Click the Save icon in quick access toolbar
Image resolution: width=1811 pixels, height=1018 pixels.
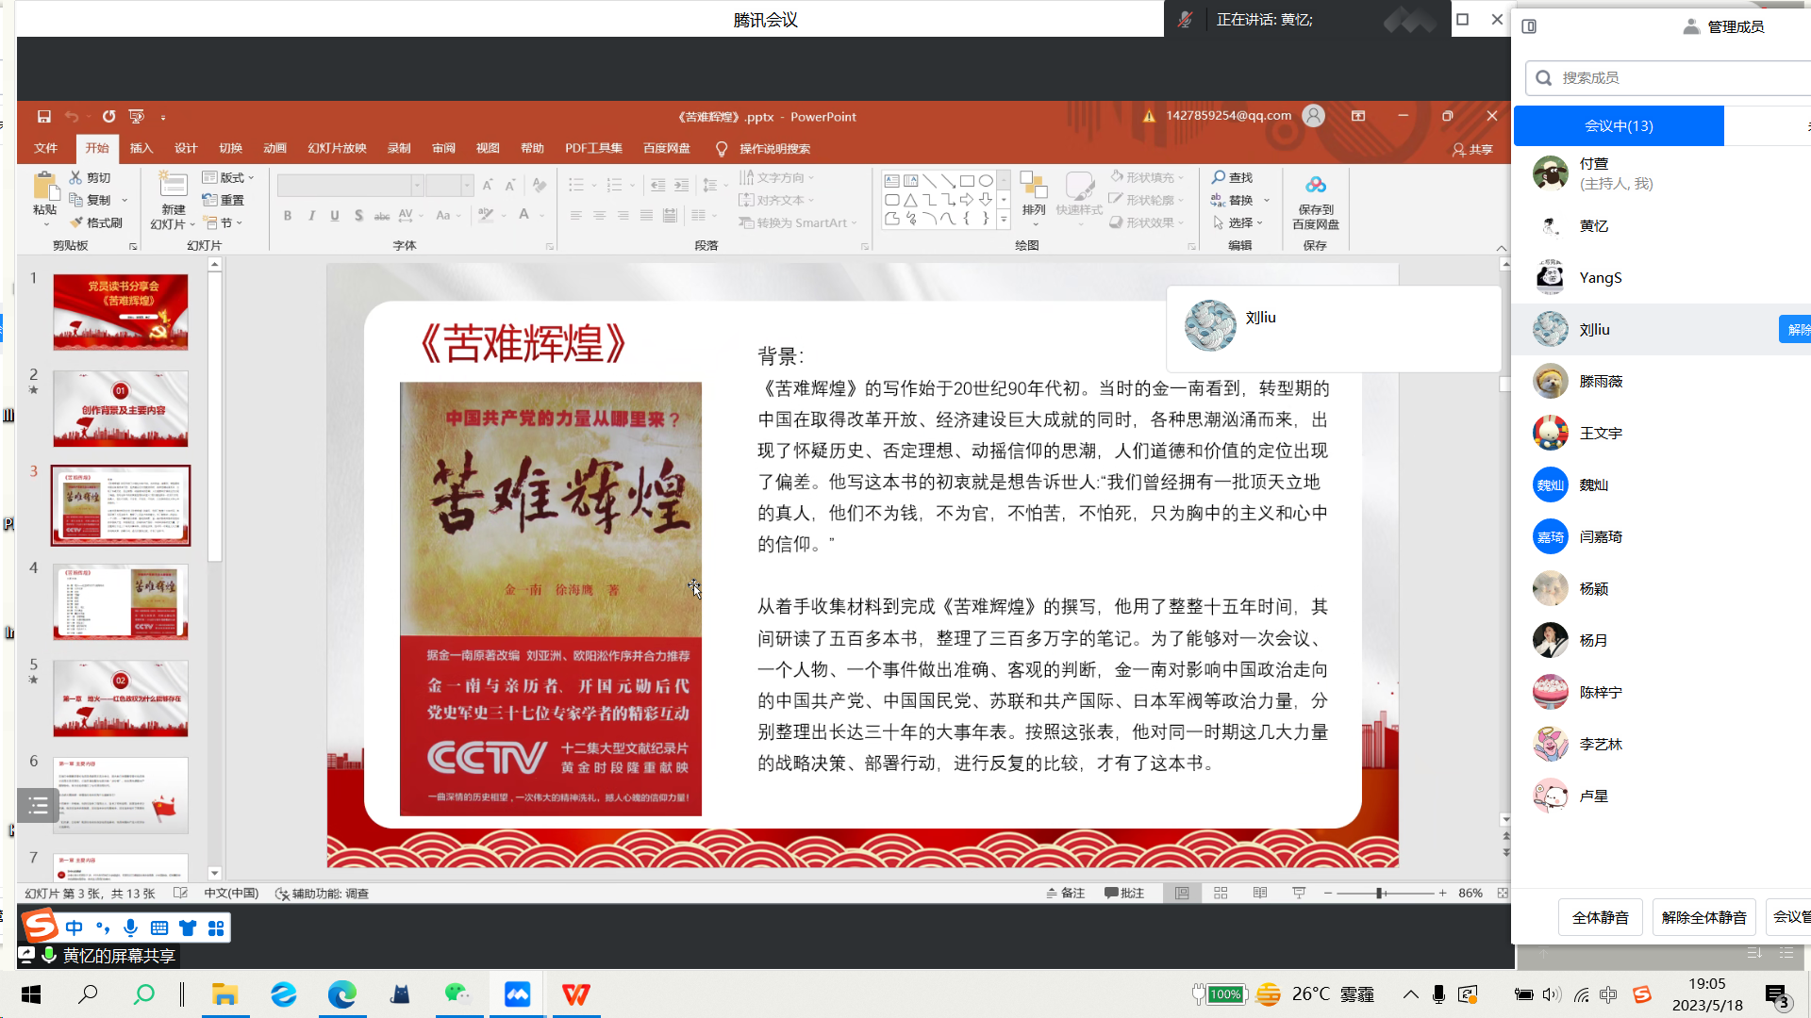pos(43,116)
